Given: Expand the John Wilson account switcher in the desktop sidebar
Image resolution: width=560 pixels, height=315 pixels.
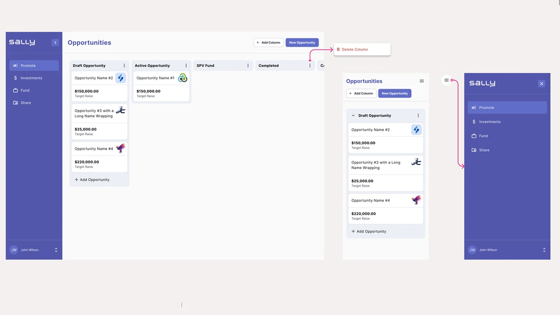Looking at the screenshot, I should click(x=56, y=250).
